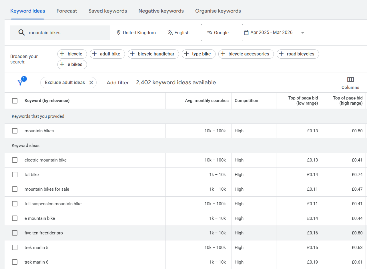Screen dimensions: 367x269
Task: Tick checkbox for full suspension mountain bike
Action: point(15,204)
